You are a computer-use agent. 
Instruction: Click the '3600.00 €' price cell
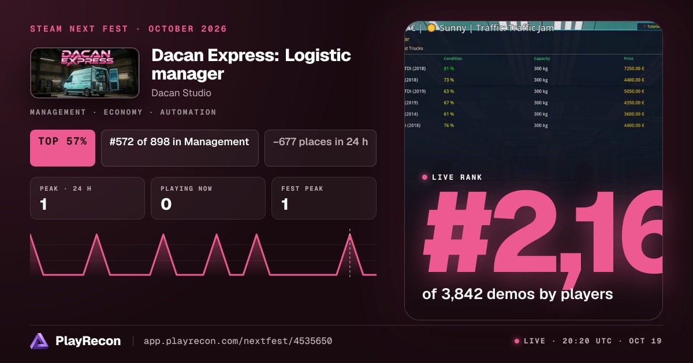pos(634,114)
